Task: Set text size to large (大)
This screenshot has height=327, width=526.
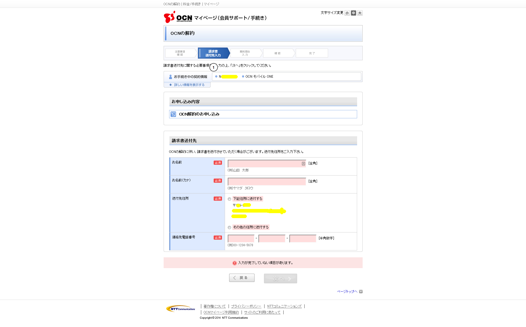Action: tap(360, 13)
